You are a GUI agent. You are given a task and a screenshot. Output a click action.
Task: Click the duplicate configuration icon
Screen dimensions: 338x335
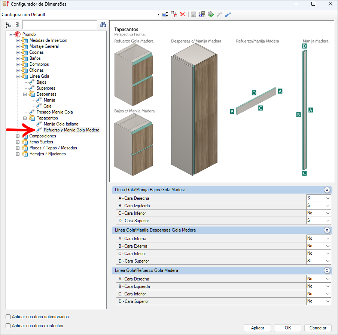pyautogui.click(x=174, y=15)
